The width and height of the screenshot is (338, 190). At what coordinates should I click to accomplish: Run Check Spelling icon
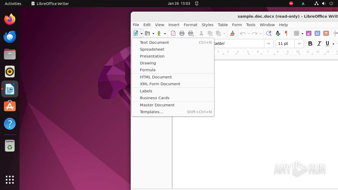click(x=278, y=33)
